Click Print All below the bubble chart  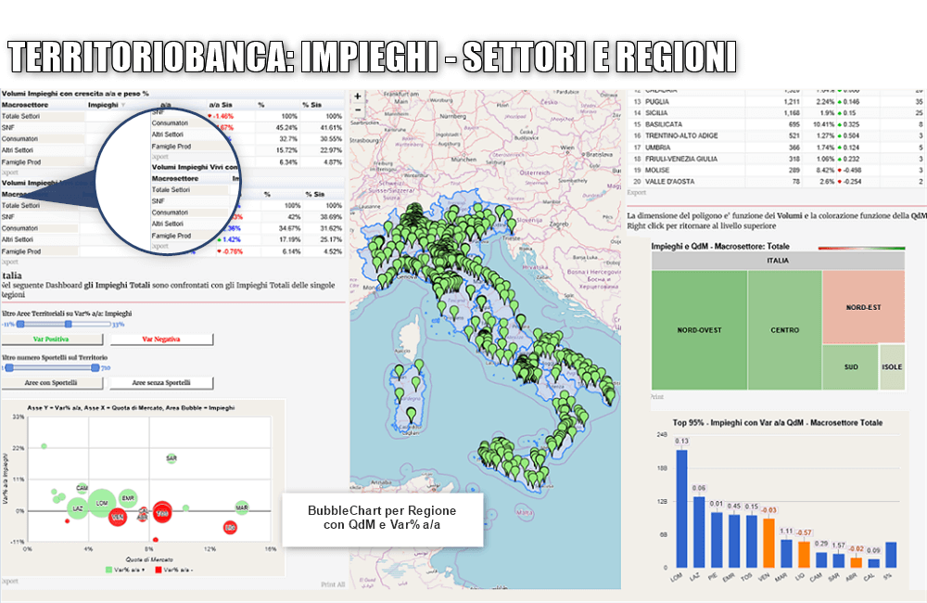pyautogui.click(x=333, y=584)
